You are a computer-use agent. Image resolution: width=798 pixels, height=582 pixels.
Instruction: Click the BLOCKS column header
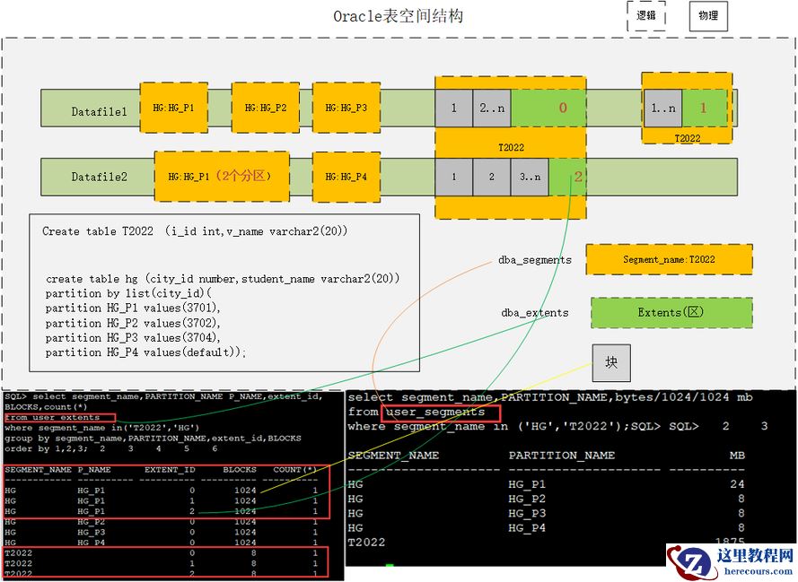[x=239, y=470]
